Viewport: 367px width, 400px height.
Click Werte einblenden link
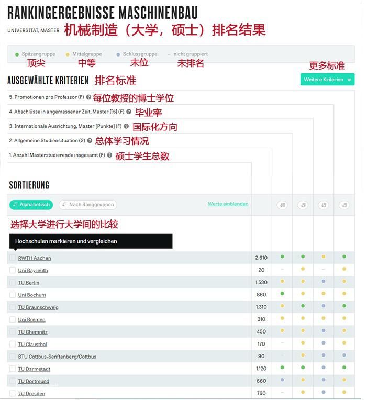pyautogui.click(x=228, y=204)
